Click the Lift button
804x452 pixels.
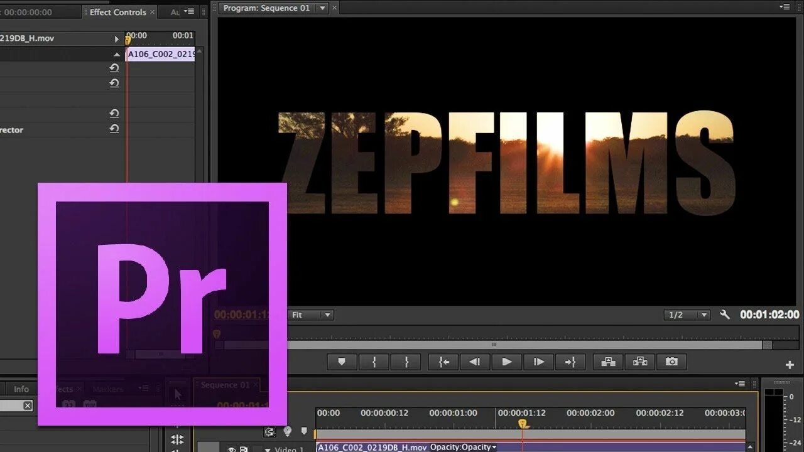[x=608, y=362]
